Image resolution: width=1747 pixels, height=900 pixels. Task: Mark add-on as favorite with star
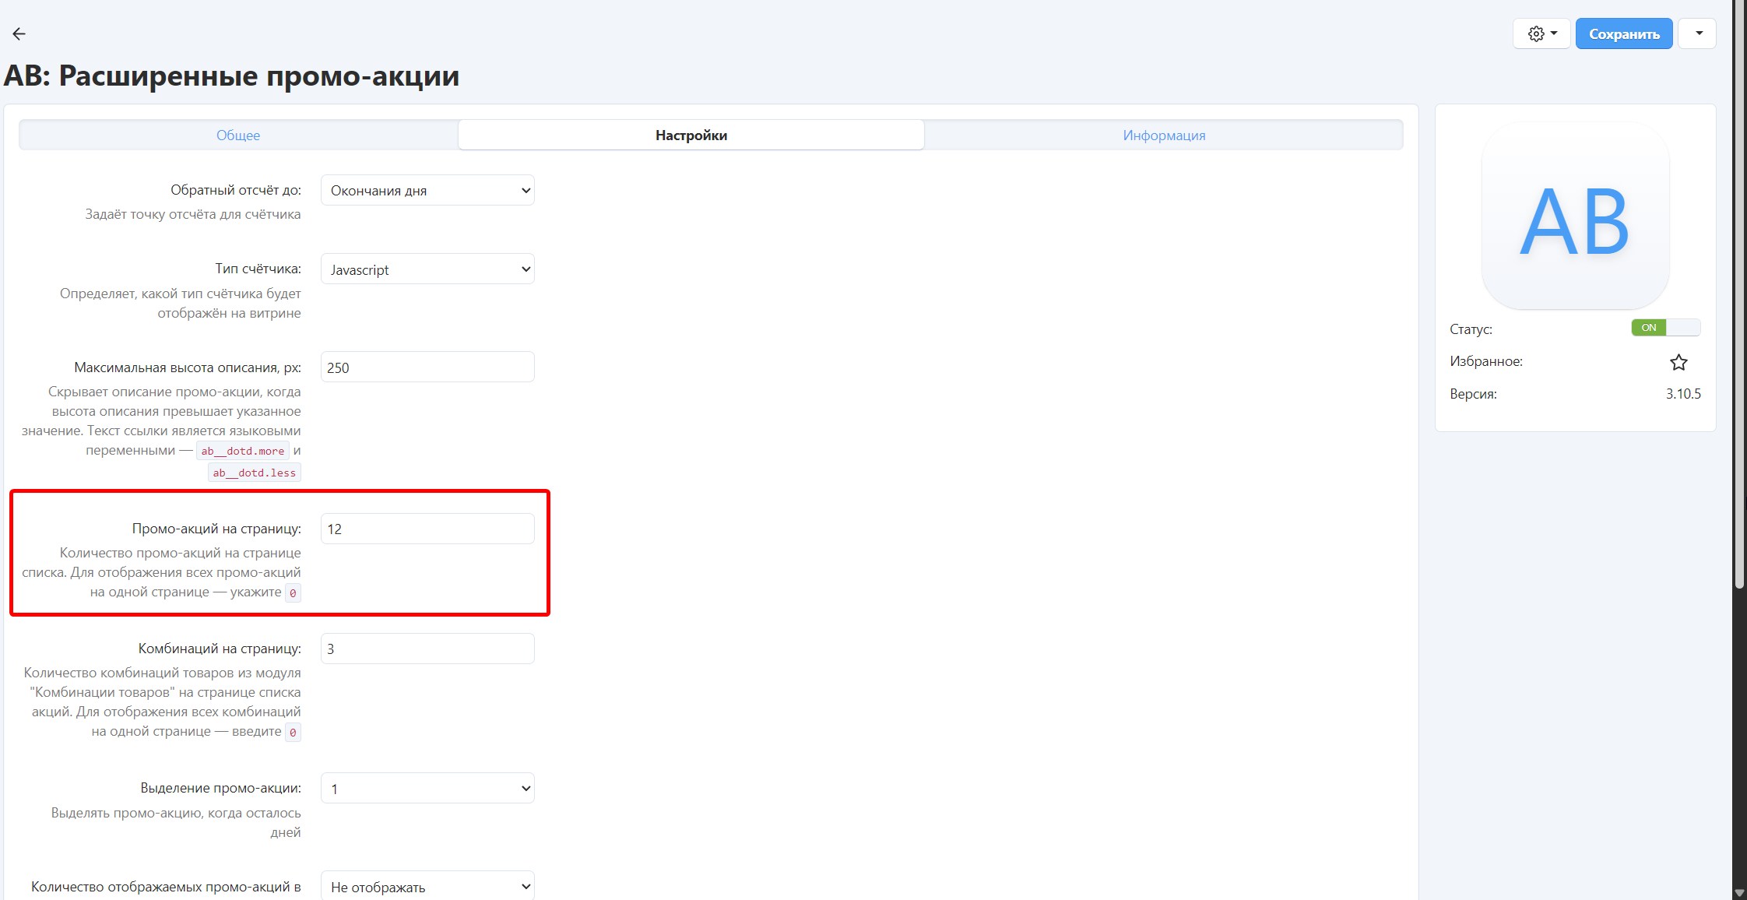(x=1678, y=362)
